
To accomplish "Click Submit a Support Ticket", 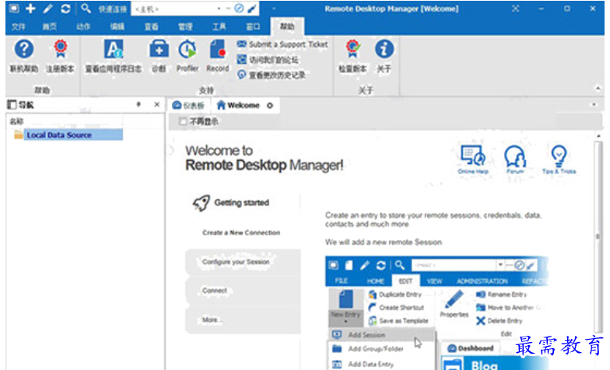I will [282, 45].
